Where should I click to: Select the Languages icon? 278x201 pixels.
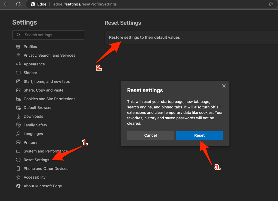18,134
